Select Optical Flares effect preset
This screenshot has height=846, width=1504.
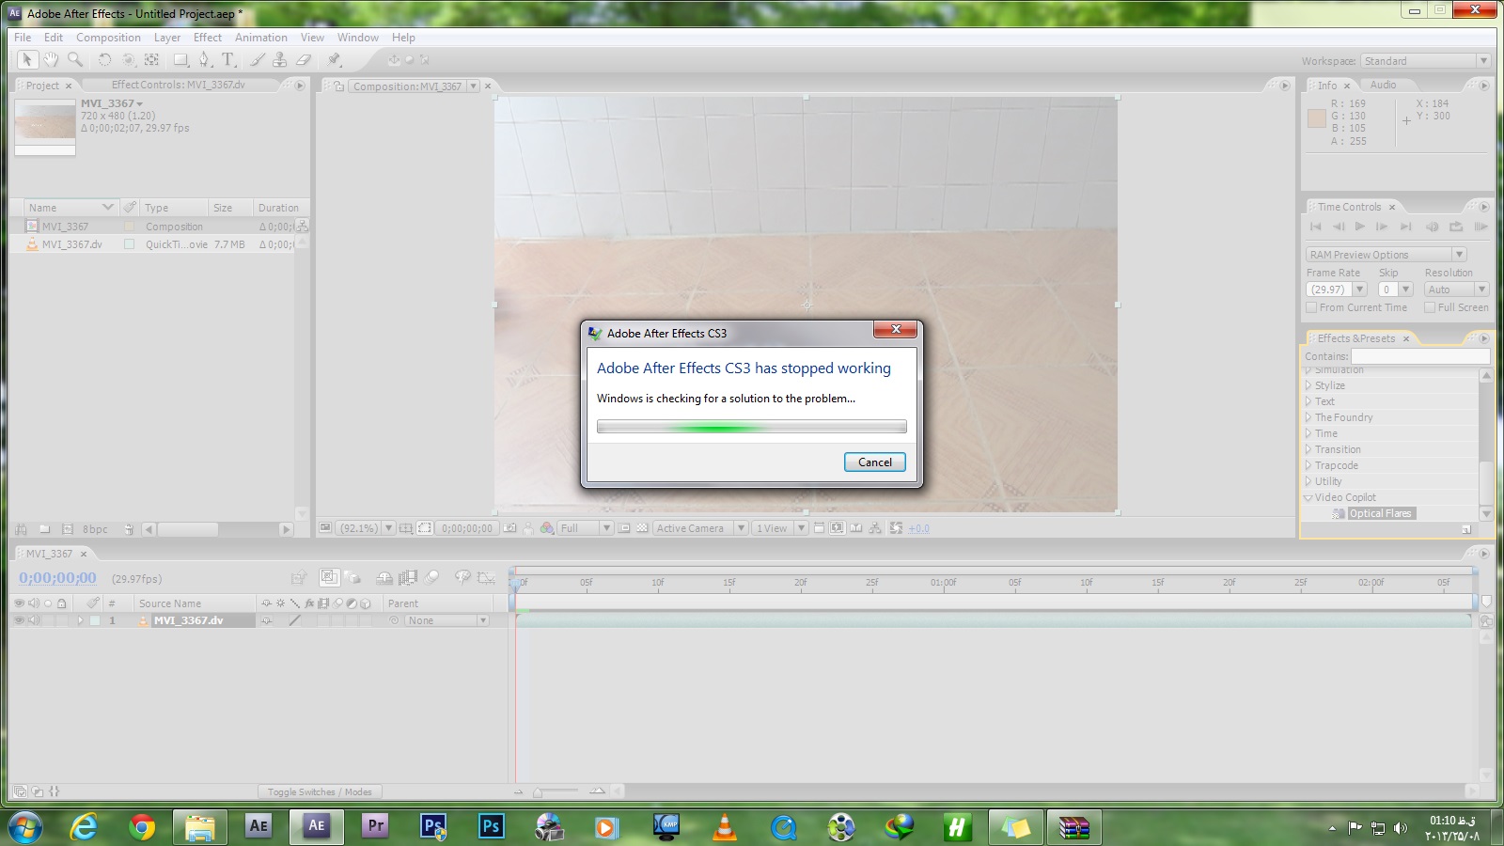click(x=1380, y=513)
